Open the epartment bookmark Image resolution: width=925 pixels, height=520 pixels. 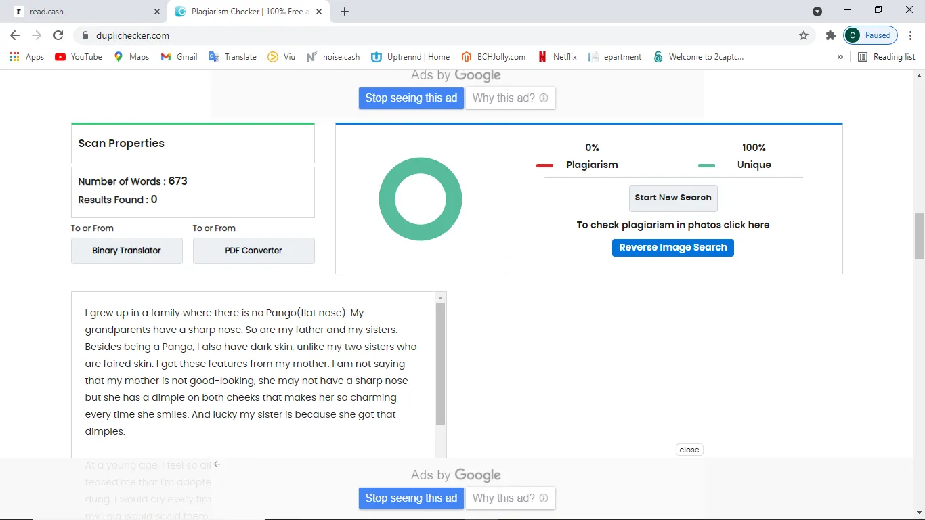615,57
